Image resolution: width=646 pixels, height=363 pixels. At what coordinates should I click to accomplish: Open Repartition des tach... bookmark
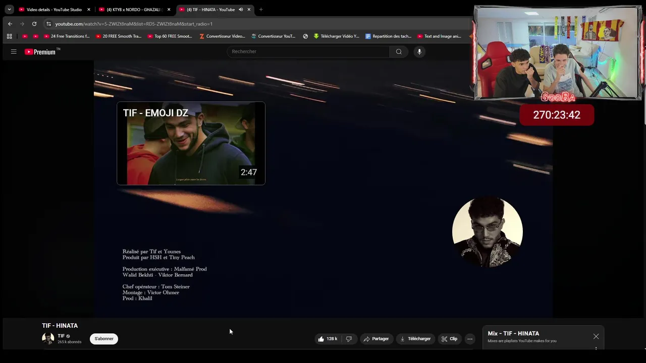(388, 36)
